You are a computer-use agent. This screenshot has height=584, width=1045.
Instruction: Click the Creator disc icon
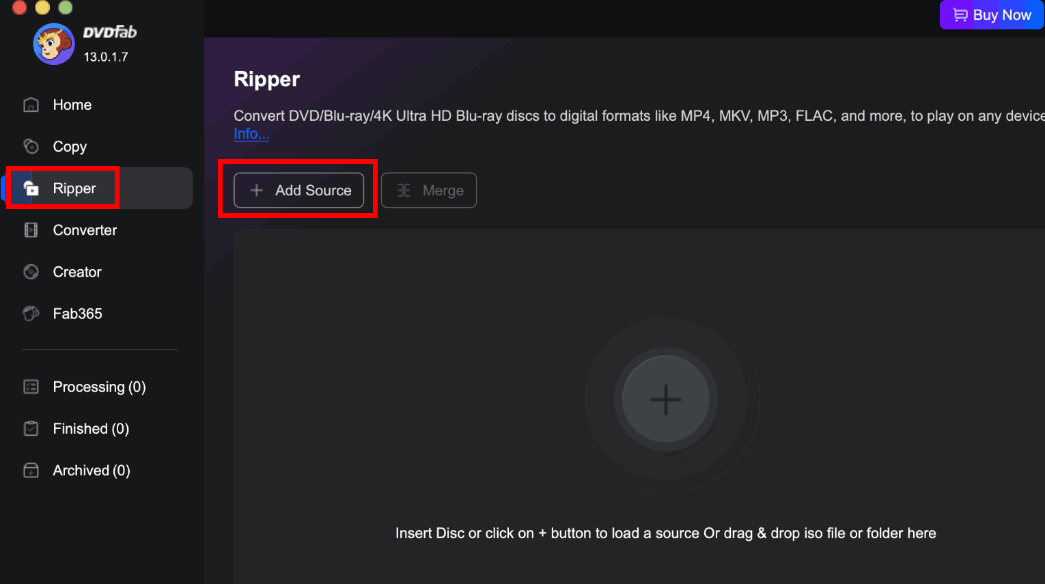point(31,272)
